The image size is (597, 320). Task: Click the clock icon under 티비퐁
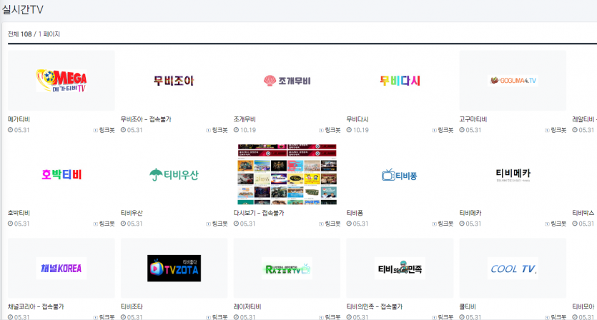[349, 224]
